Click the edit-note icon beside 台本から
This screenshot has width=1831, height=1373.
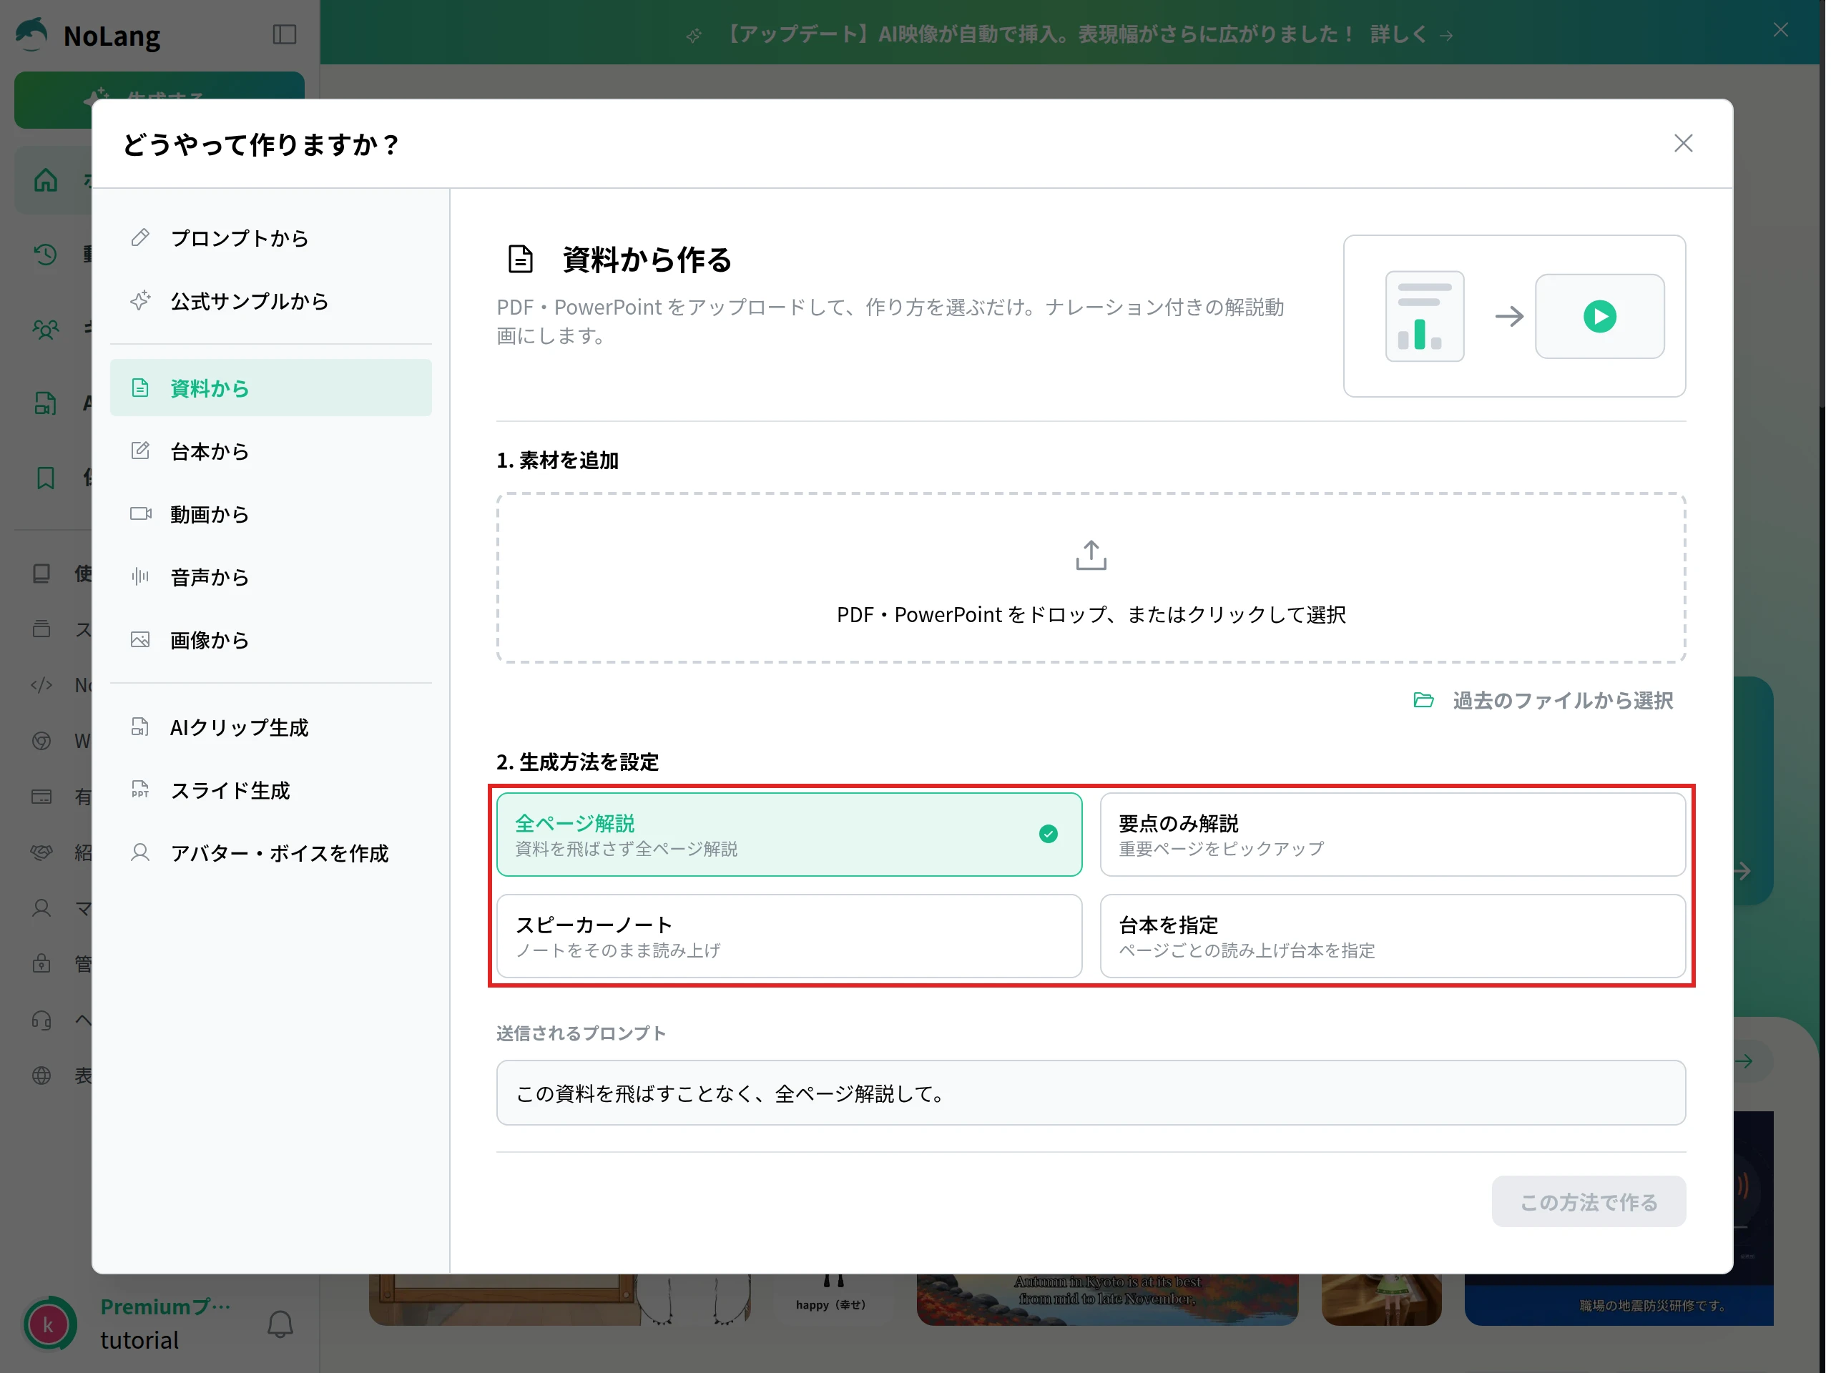pos(141,451)
